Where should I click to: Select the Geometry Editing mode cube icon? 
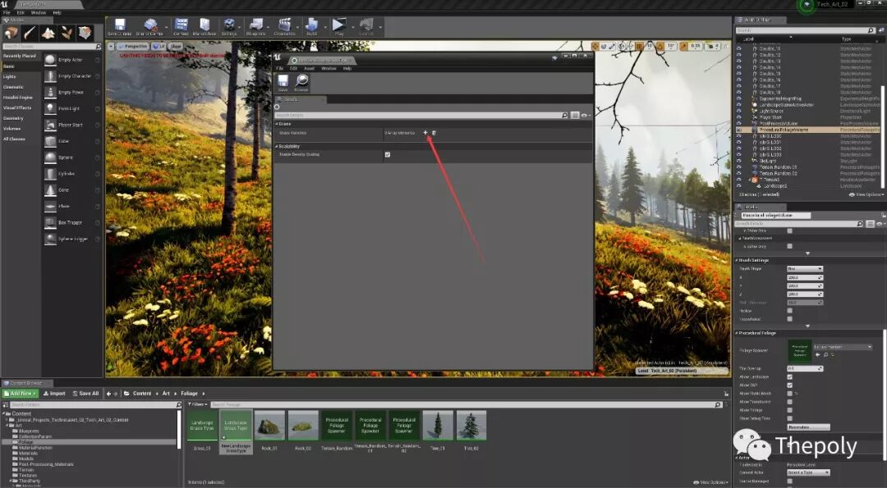tap(85, 33)
